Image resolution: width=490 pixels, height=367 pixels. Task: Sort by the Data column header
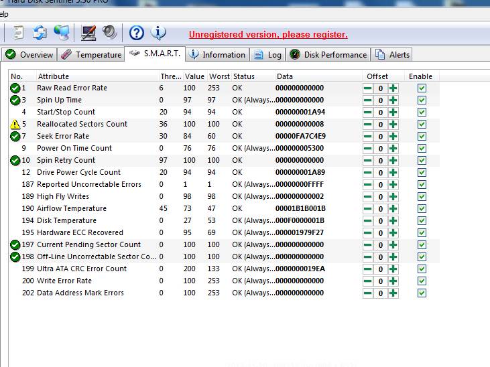click(x=318, y=76)
